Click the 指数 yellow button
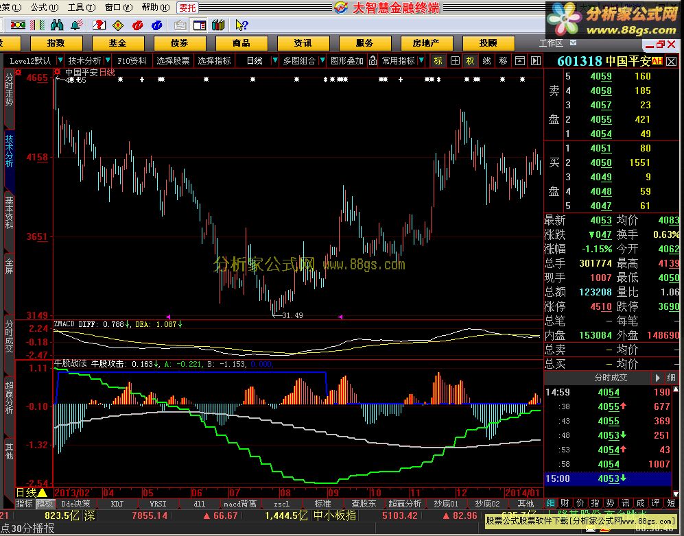The height and width of the screenshot is (536, 684). 56,43
